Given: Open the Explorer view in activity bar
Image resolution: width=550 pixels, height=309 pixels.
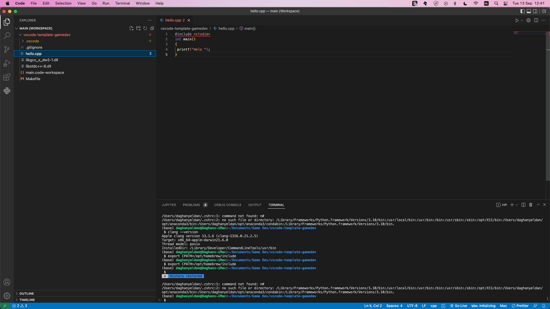Looking at the screenshot, I should pos(6,22).
